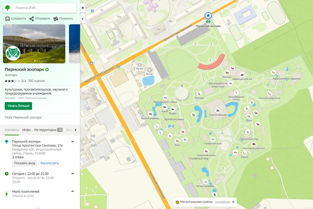Image resolution: width=313 pixels, height=209 pixels.
Task: Click the 'Африканский ёж' marker
Action: 242,75
